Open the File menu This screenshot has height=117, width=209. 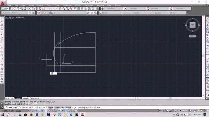click(10, 5)
